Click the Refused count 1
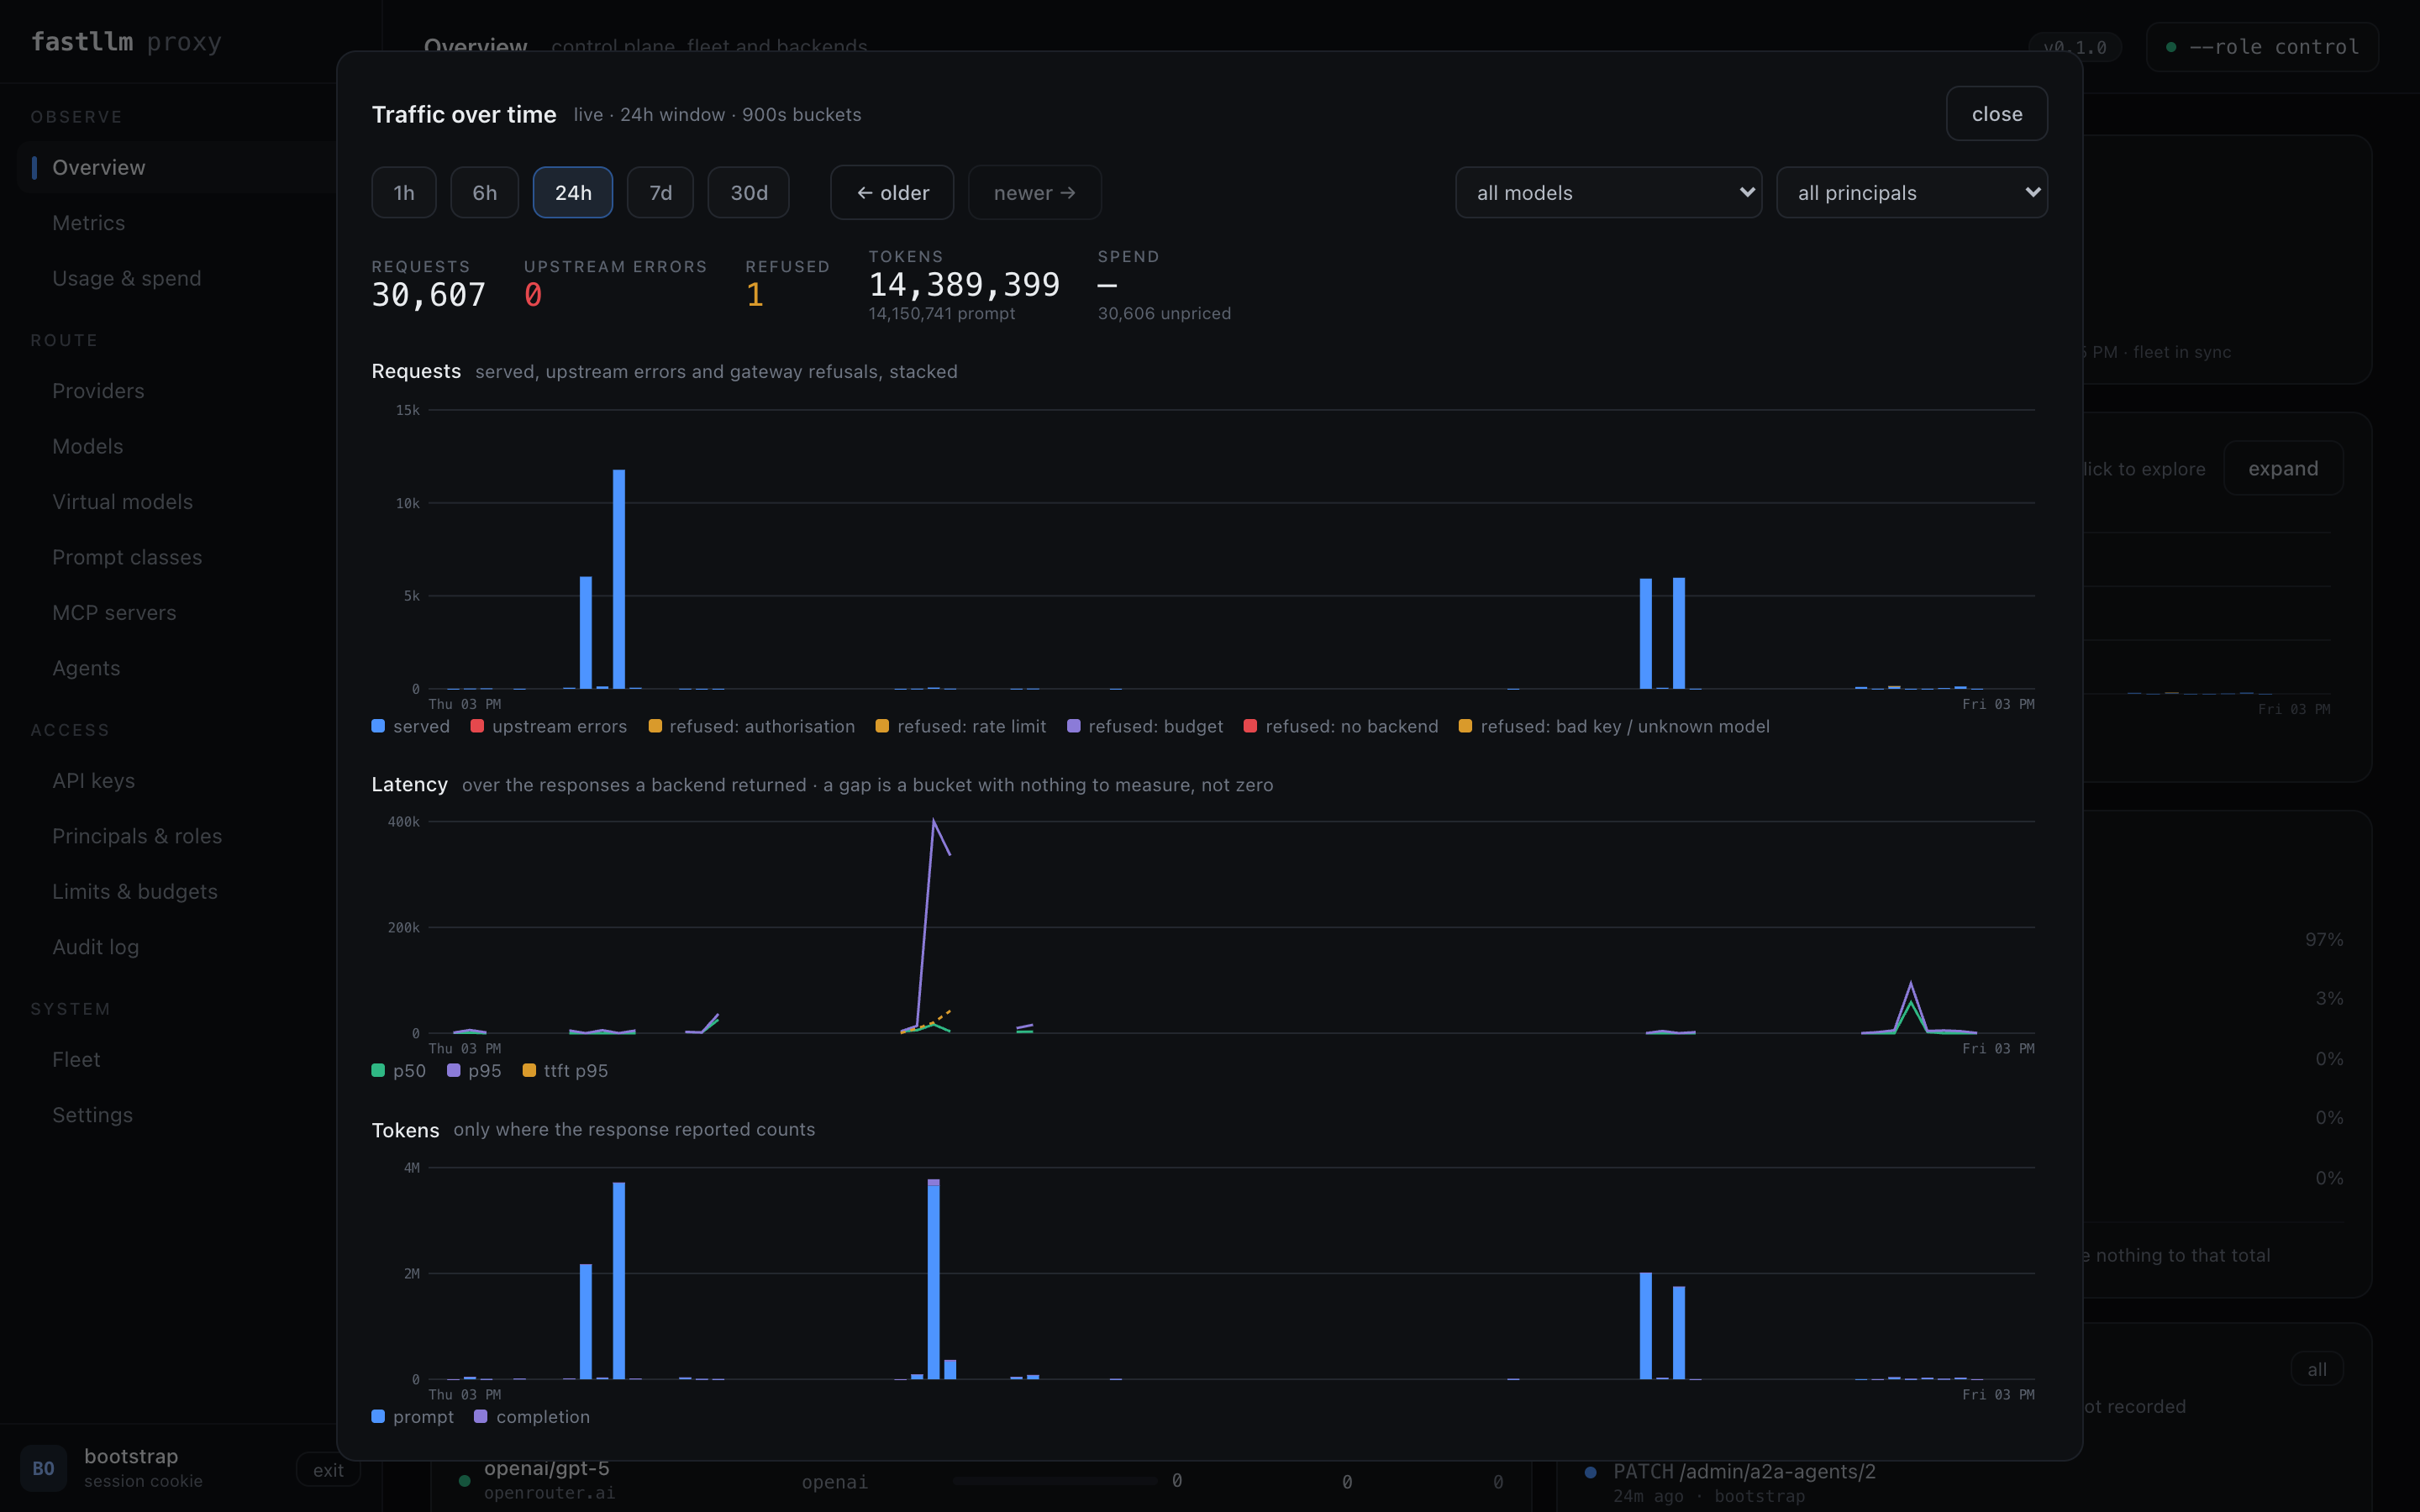 click(755, 295)
